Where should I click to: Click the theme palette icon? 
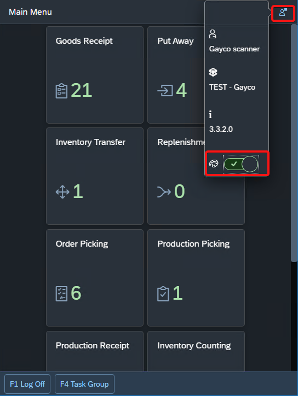pos(214,164)
